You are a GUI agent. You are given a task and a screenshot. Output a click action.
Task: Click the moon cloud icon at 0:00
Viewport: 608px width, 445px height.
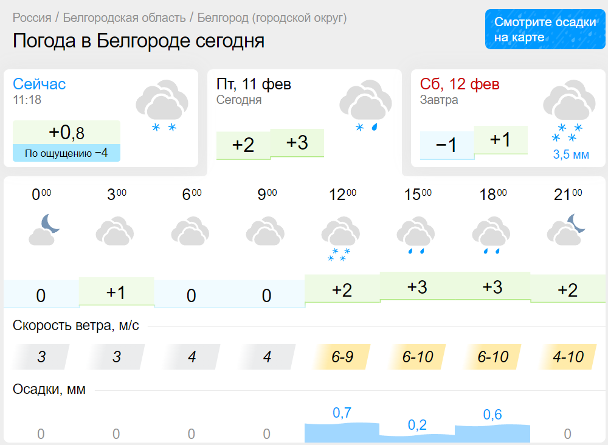(46, 230)
